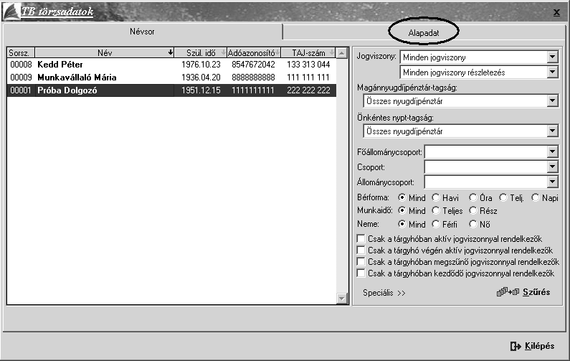
Task: Select the Kedd Péter row
Action: click(x=171, y=65)
